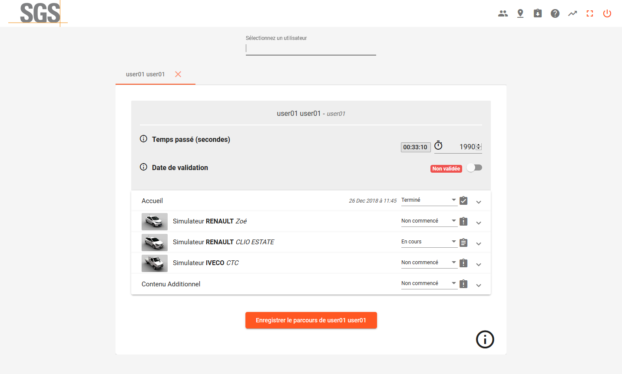The image size is (622, 374).
Task: Expand the IVECO CTC row chevron
Action: 479,264
